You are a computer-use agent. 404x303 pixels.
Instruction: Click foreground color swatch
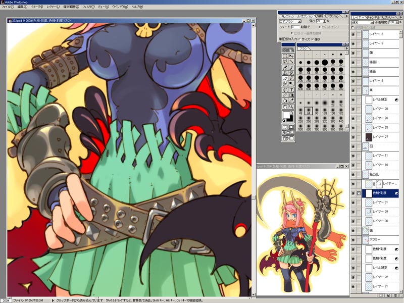[x=286, y=115]
